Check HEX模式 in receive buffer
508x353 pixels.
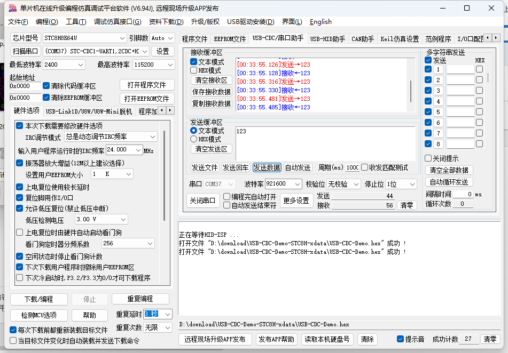(x=194, y=70)
